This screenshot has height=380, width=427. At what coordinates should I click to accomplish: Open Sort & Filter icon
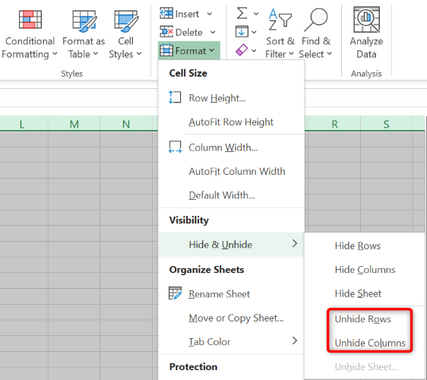tap(280, 20)
